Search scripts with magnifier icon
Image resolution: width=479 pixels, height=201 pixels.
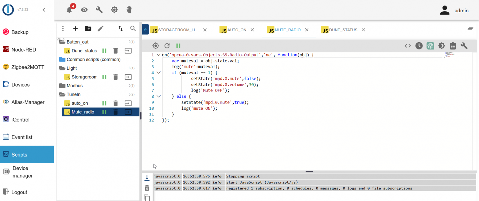click(x=133, y=28)
